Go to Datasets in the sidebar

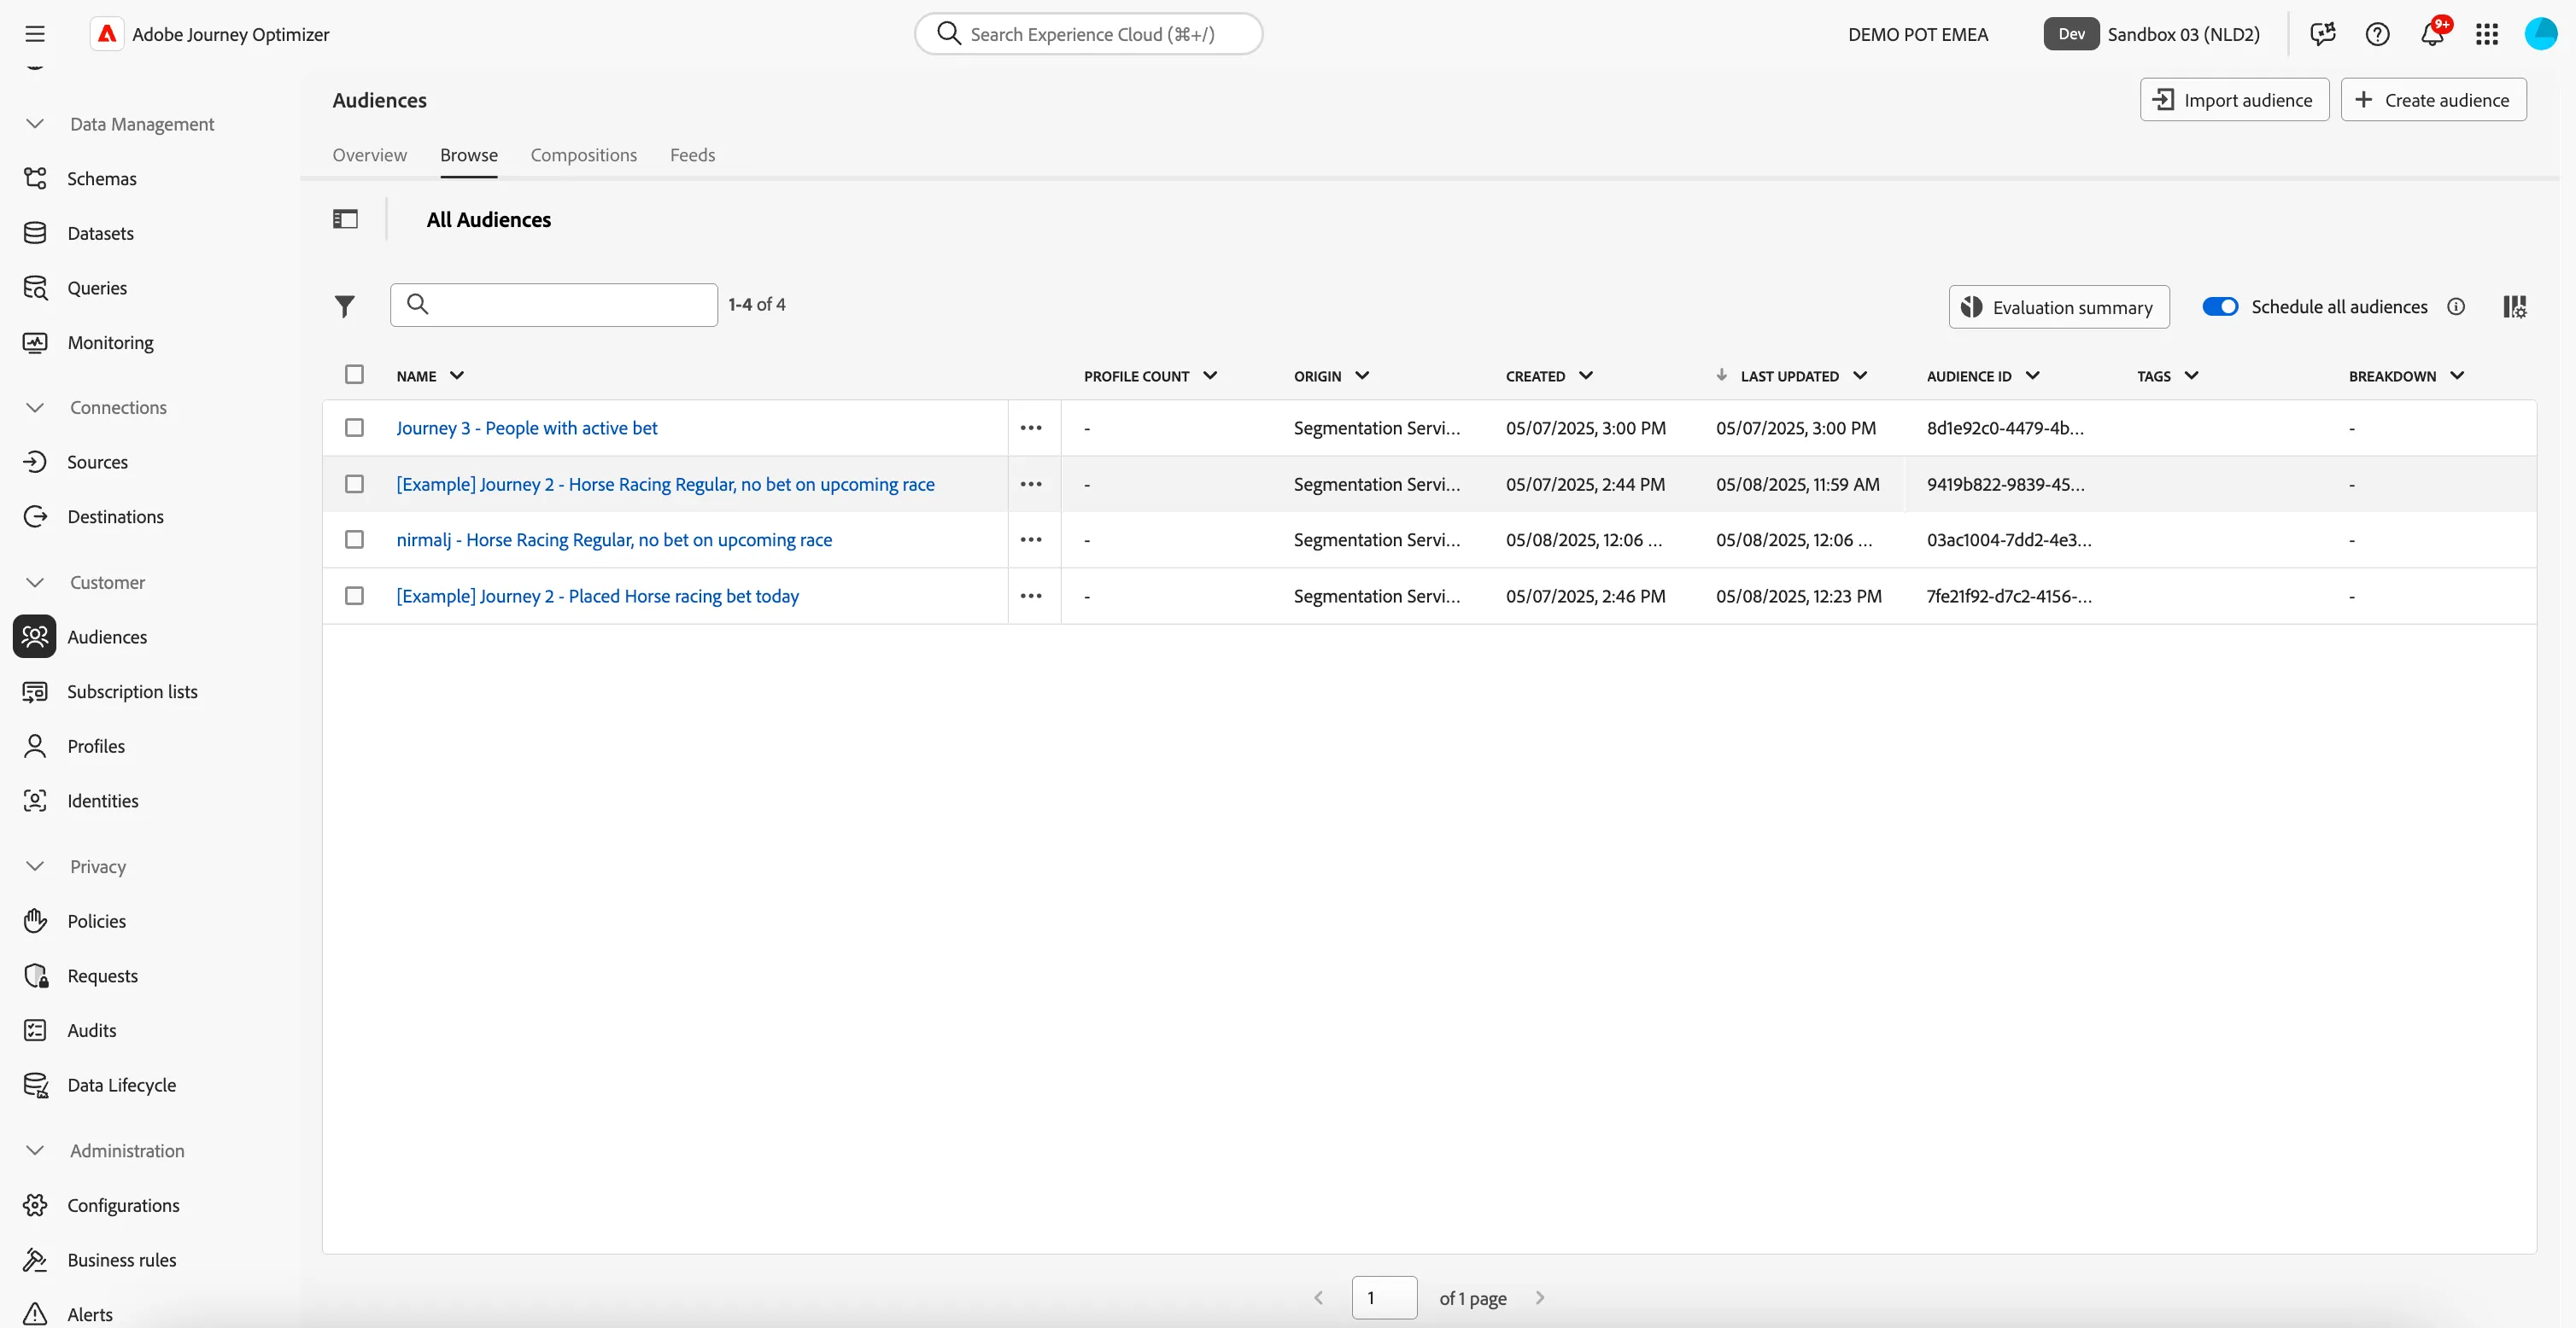(100, 233)
